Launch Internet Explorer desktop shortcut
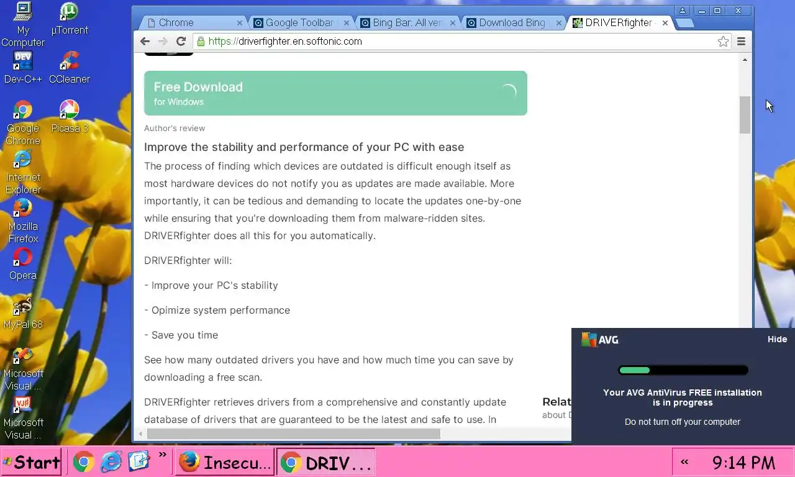The image size is (795, 477). pos(23,172)
